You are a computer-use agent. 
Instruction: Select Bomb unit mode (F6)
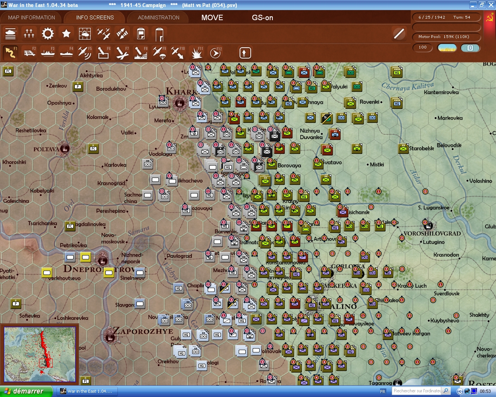103,53
